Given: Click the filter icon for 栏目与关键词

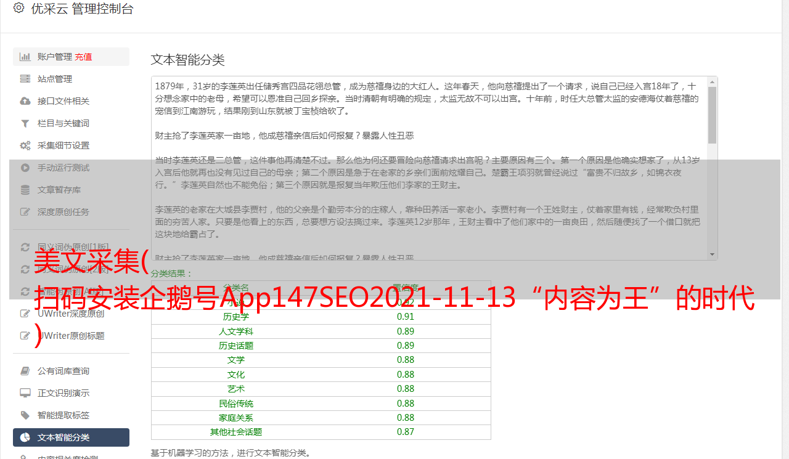Looking at the screenshot, I should coord(25,123).
